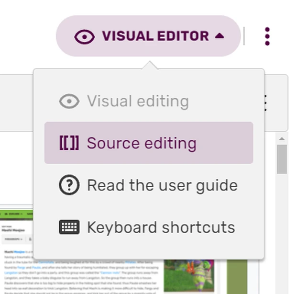
Task: Click the eye icon in Visual Editor button
Action: [85, 37]
